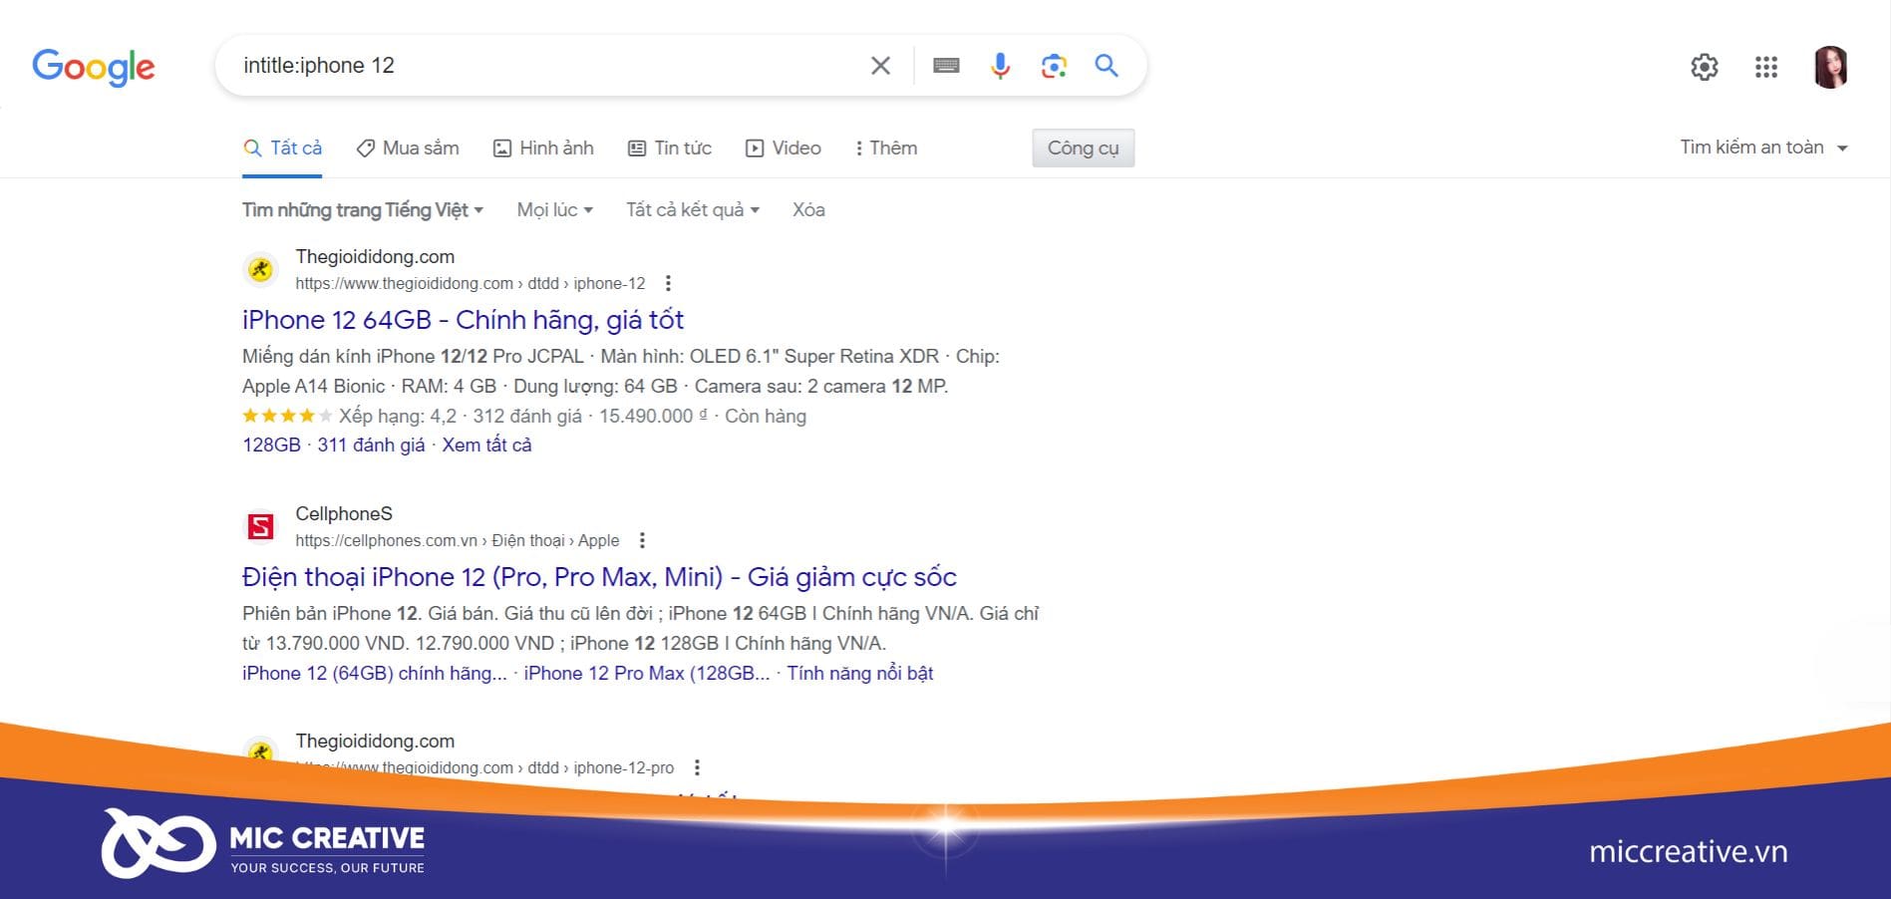Open Điện thoại iPhone 12 (Pro, Pro Max, Mini) link
Image resolution: width=1891 pixels, height=899 pixels.
coord(599,577)
